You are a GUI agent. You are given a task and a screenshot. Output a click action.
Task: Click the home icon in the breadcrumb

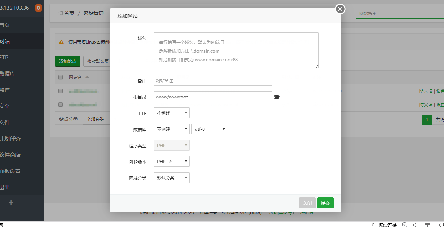point(61,13)
